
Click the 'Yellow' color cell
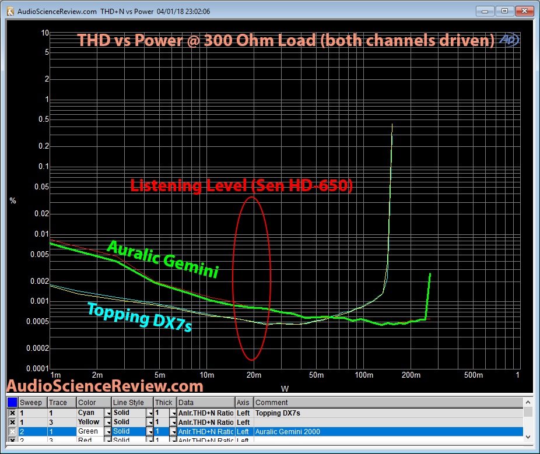coord(90,423)
